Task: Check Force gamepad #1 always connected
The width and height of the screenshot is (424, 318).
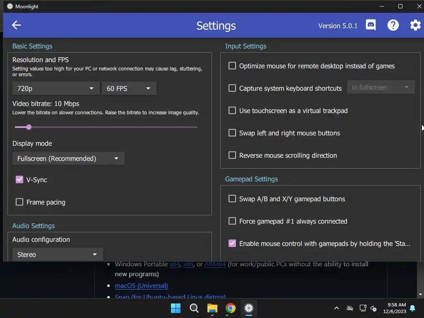Action: tap(232, 221)
